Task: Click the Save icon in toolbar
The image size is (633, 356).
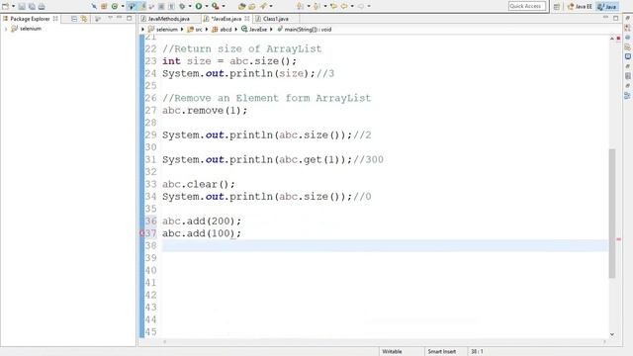Action: tap(22, 6)
